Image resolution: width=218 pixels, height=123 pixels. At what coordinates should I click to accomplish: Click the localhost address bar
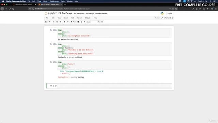point(100,9)
